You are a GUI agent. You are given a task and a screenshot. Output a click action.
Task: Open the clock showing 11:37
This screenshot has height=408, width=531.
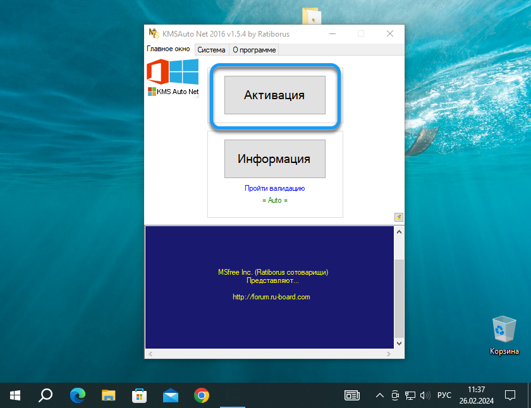(x=477, y=395)
